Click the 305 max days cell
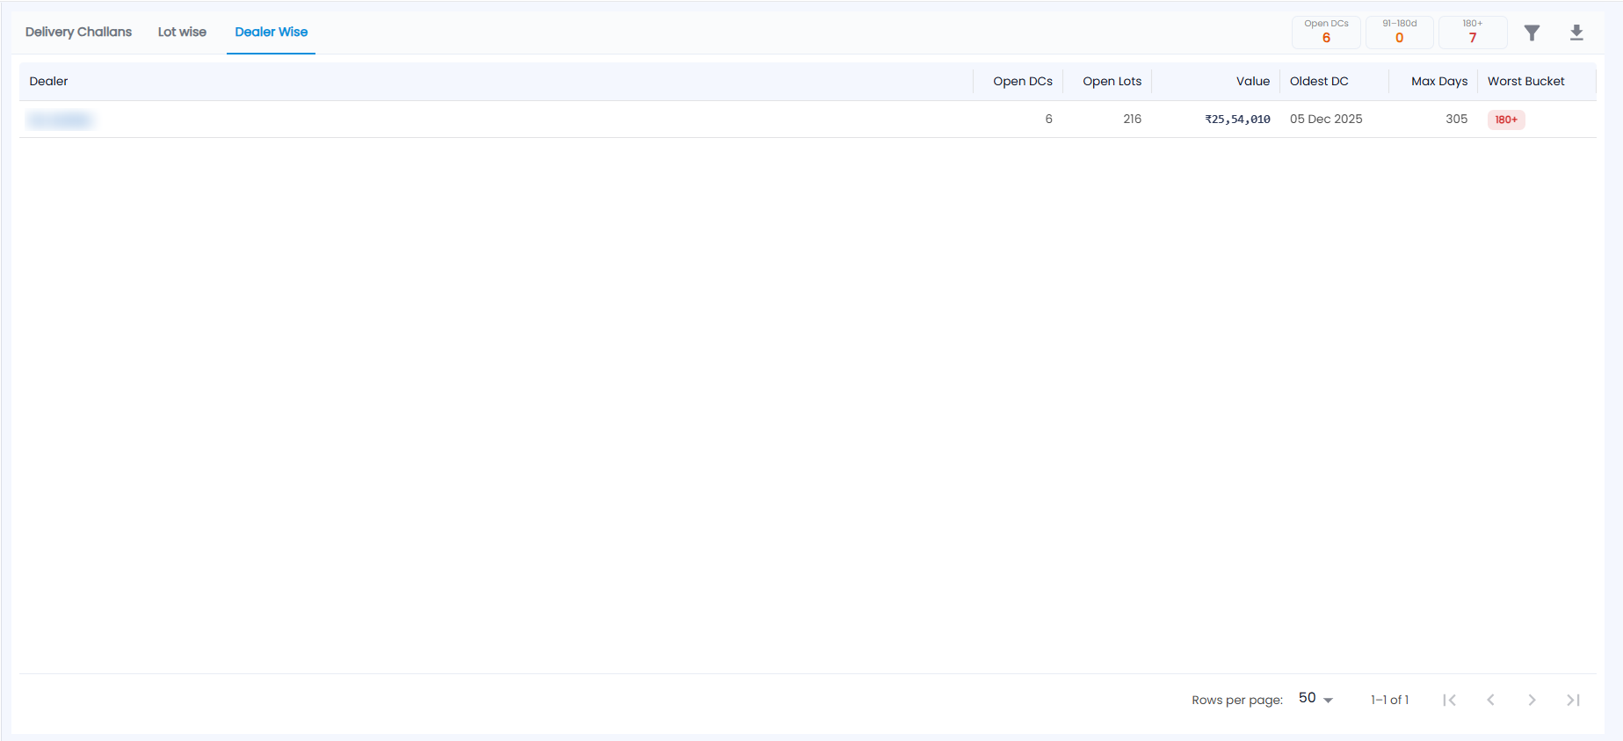The height and width of the screenshot is (741, 1623). point(1456,119)
